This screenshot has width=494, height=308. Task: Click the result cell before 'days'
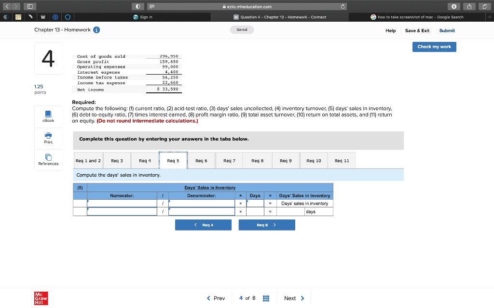290,212
